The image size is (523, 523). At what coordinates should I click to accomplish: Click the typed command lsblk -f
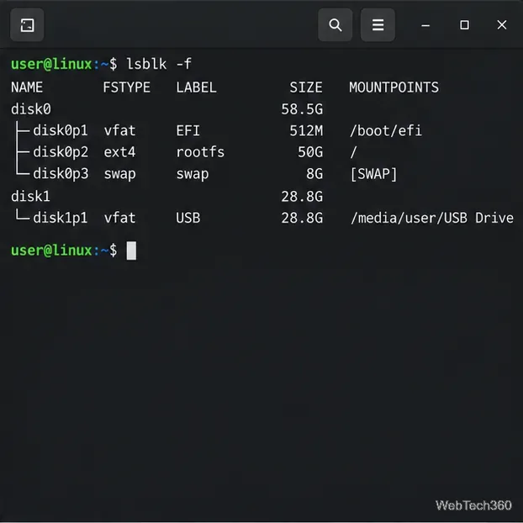click(159, 64)
